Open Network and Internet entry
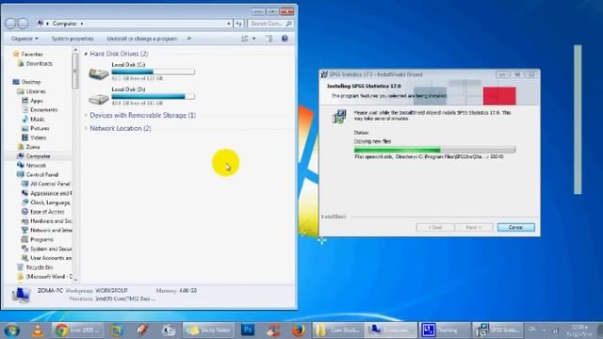Viewport: 603px width, 339px height. click(51, 230)
